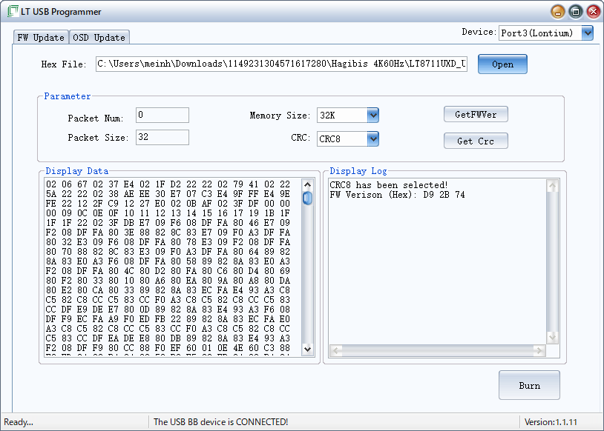Expand the CRC type dropdown

[x=373, y=138]
